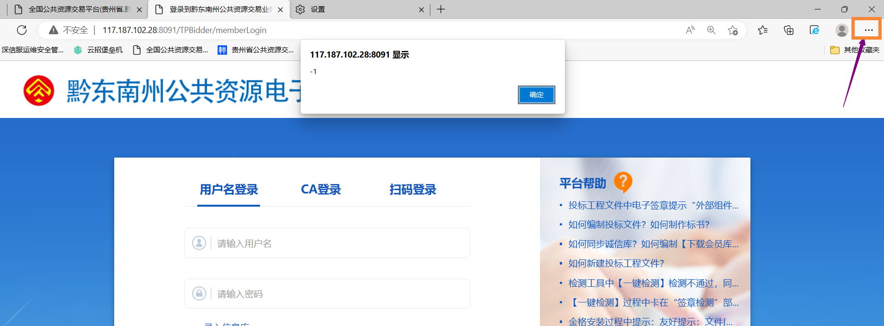Open the Collections icon
The image size is (884, 326).
point(789,30)
